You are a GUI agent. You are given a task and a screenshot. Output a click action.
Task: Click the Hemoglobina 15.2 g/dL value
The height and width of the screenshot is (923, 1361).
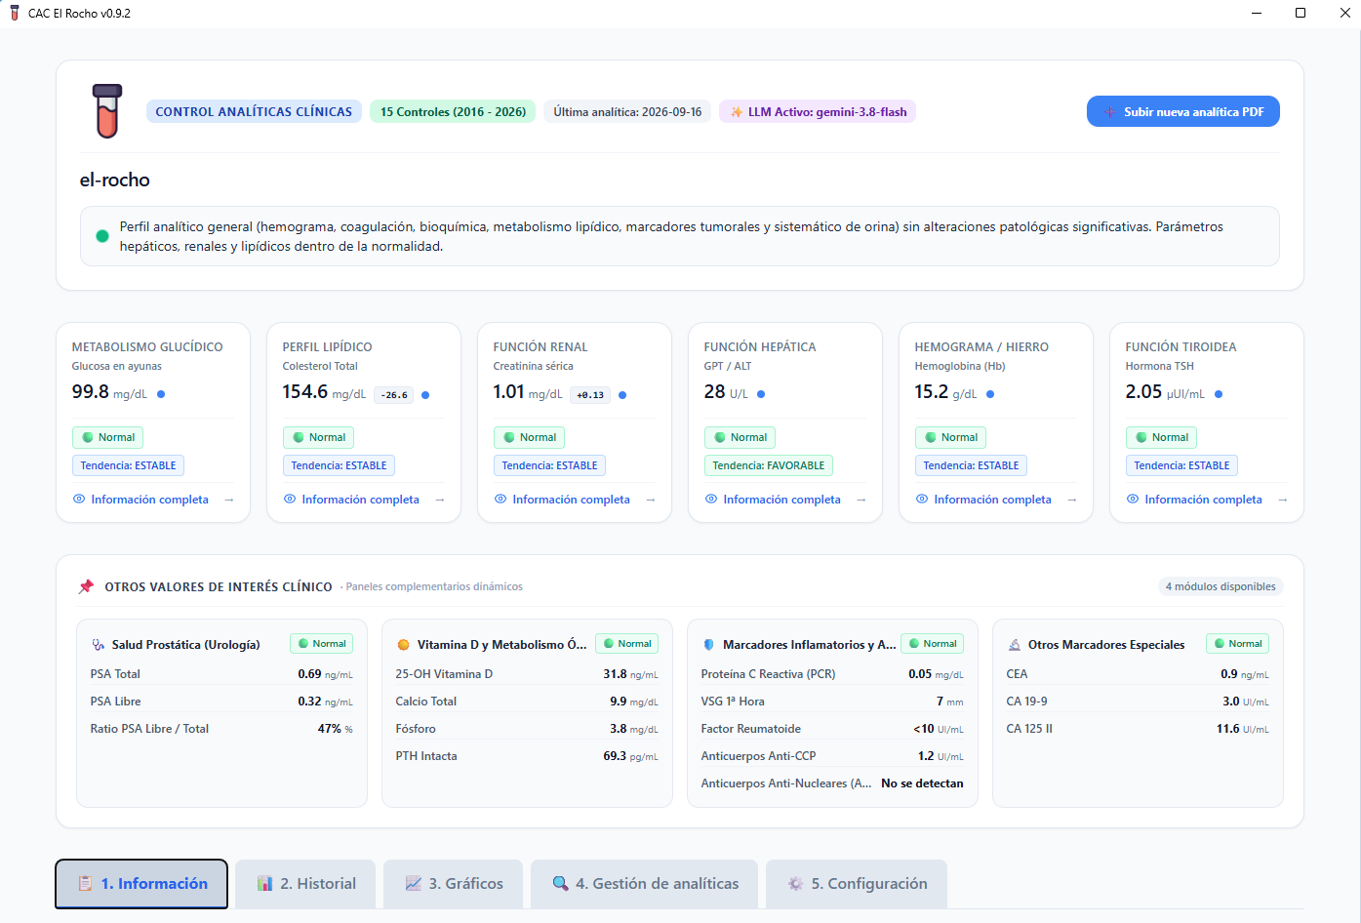click(945, 392)
